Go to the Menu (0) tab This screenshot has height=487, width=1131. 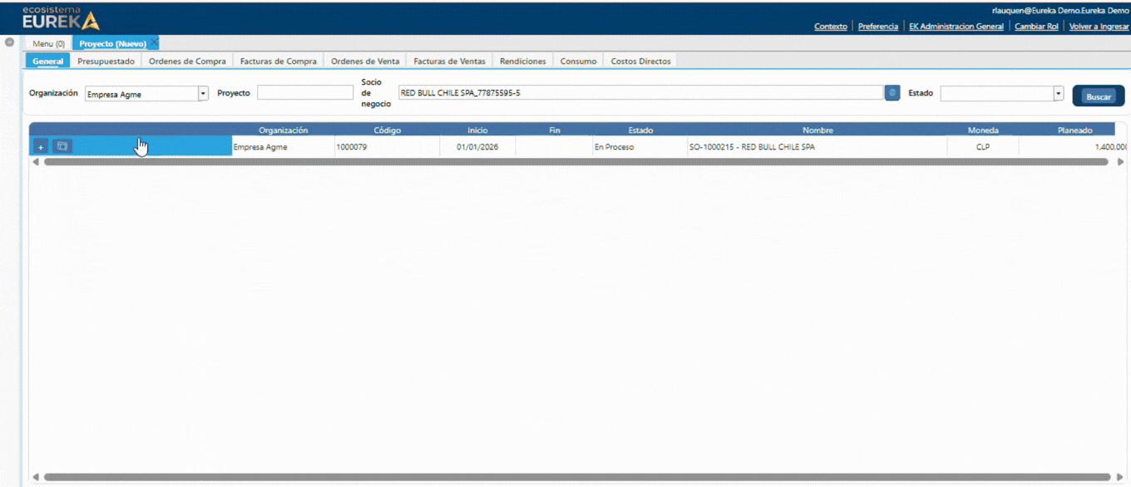tap(48, 43)
